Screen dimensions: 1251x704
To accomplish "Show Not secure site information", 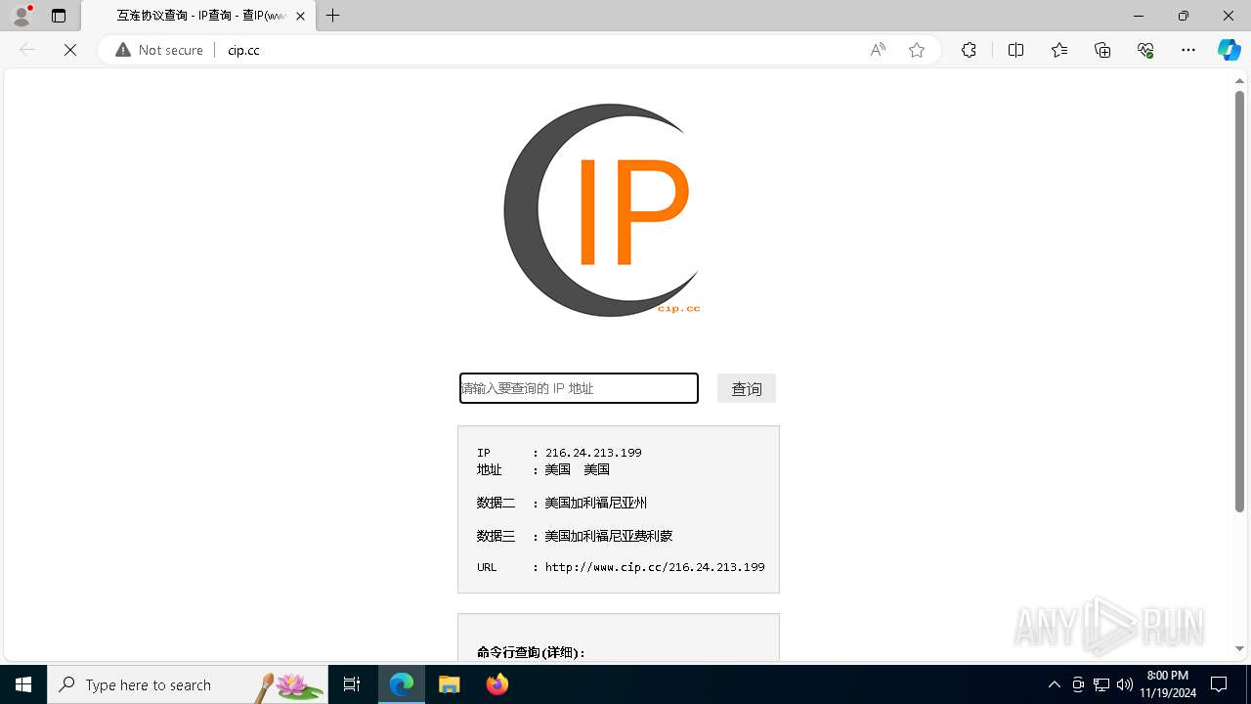I will [x=159, y=50].
